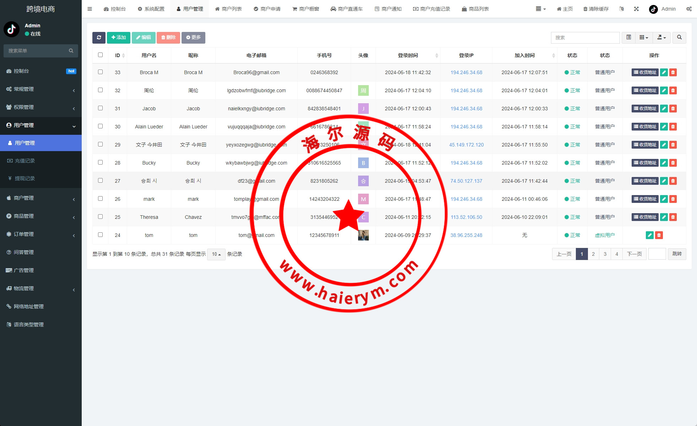The width and height of the screenshot is (697, 426).
Task: Open 充值记录 in sidebar submenu
Action: [x=25, y=161]
